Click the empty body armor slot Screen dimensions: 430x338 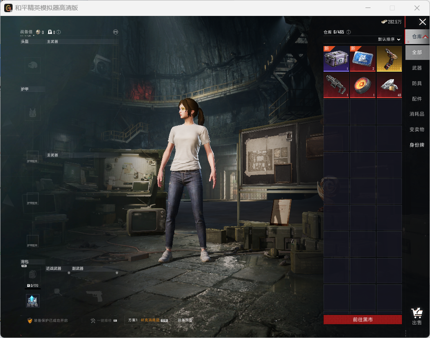(x=33, y=113)
